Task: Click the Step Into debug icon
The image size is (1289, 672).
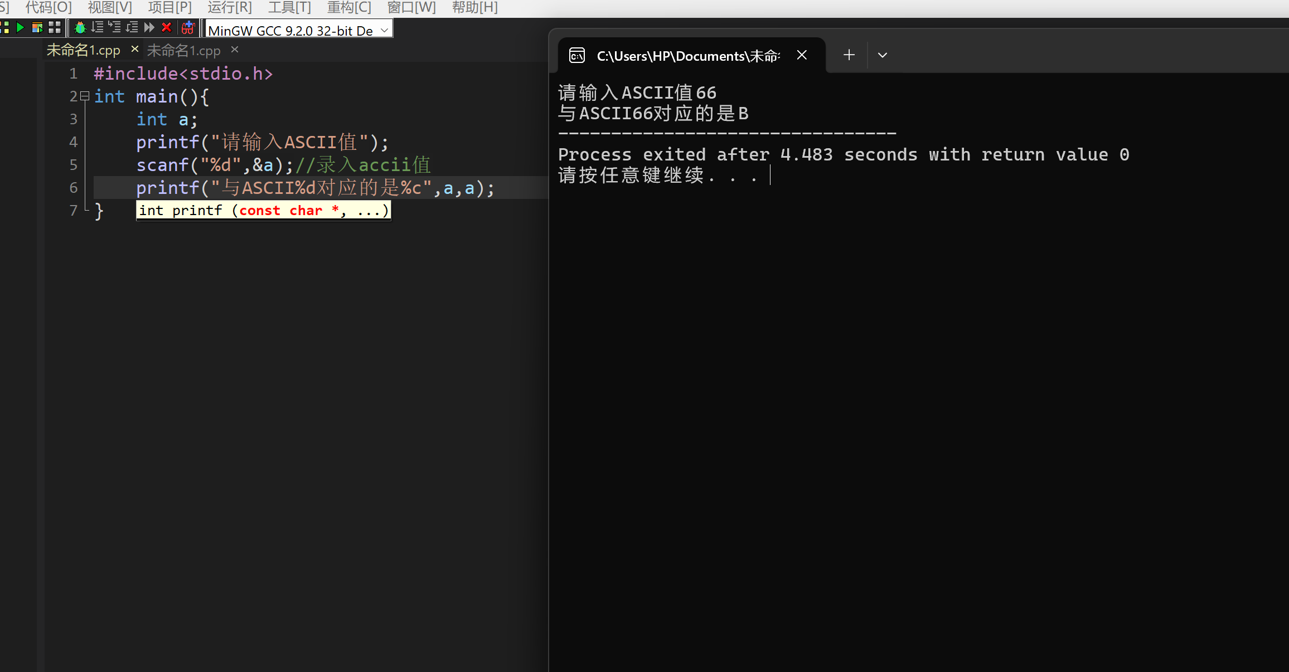Action: tap(114, 27)
